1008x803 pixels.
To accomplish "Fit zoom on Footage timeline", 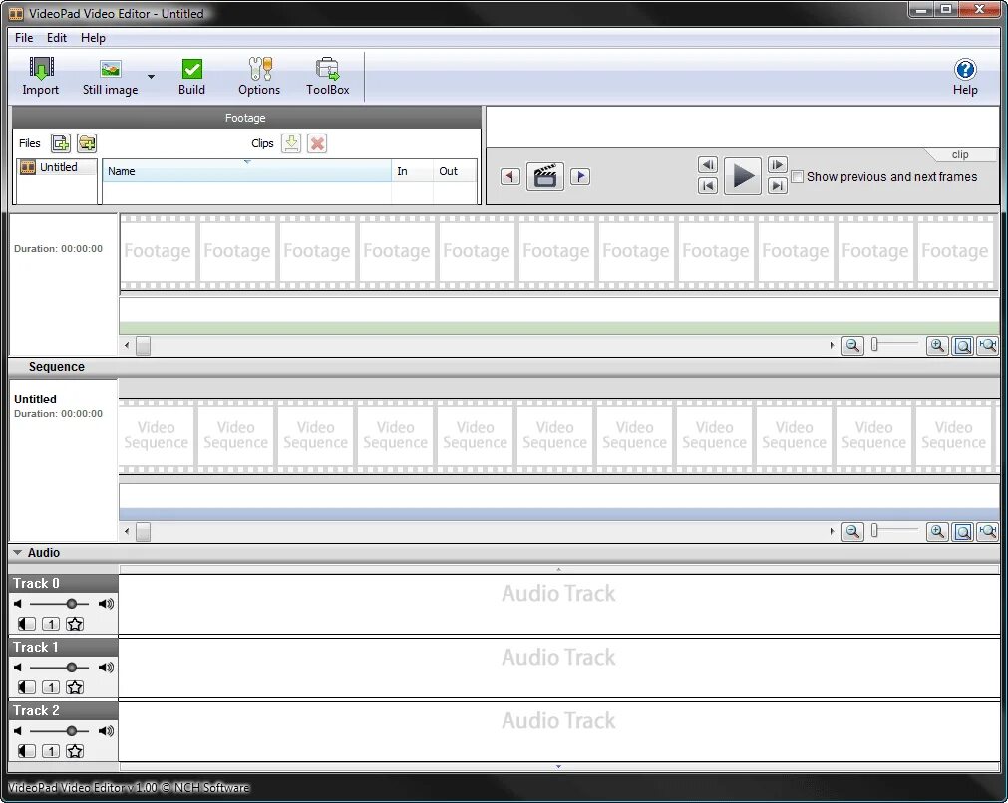I will [962, 346].
